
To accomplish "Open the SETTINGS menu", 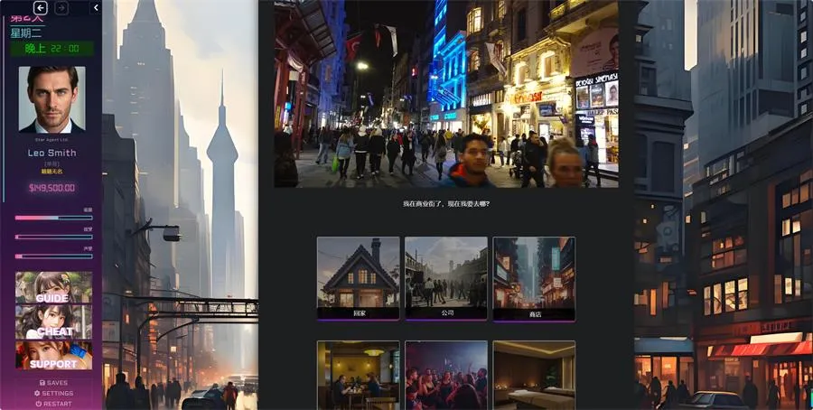I will point(53,394).
